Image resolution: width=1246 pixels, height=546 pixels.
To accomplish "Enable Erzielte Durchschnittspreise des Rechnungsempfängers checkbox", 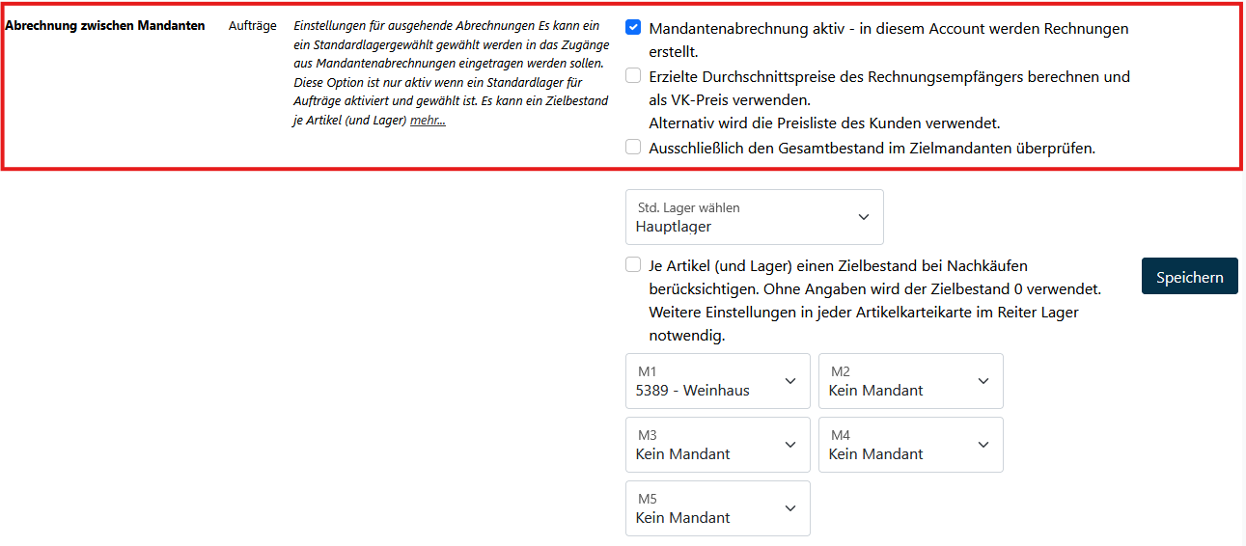I will tap(633, 75).
